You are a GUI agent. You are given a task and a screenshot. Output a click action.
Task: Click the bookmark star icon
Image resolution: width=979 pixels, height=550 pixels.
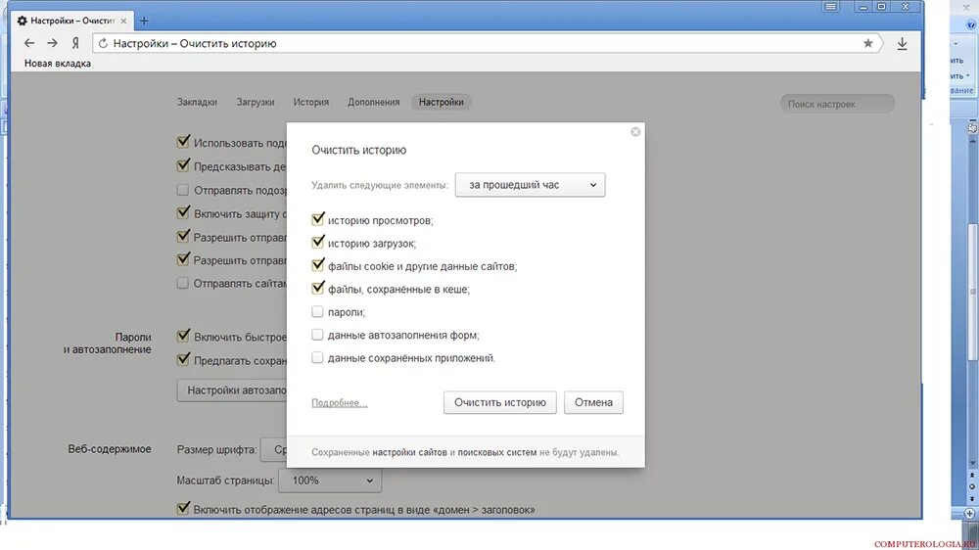pyautogui.click(x=867, y=43)
